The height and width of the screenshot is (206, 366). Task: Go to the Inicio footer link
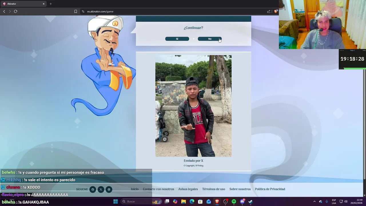point(135,189)
